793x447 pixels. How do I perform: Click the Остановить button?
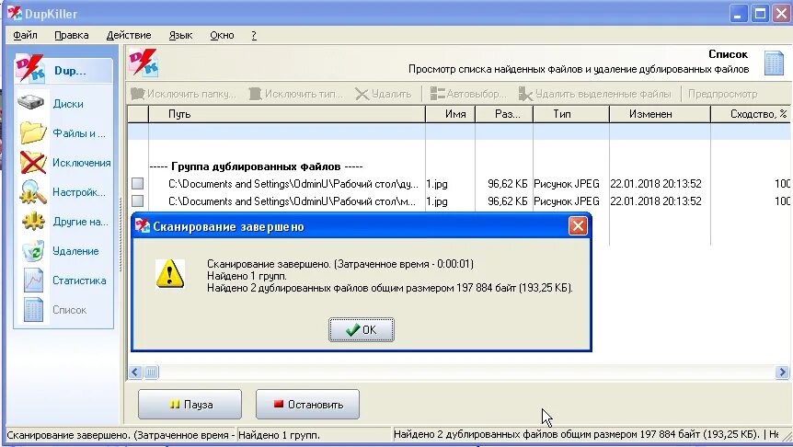tap(307, 405)
